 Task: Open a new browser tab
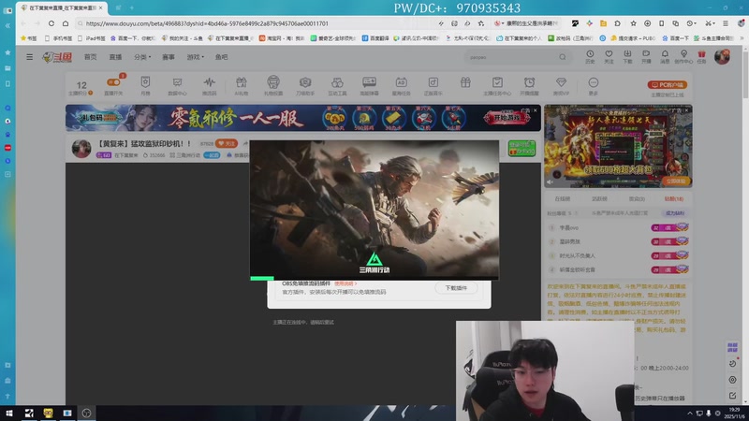(x=131, y=7)
